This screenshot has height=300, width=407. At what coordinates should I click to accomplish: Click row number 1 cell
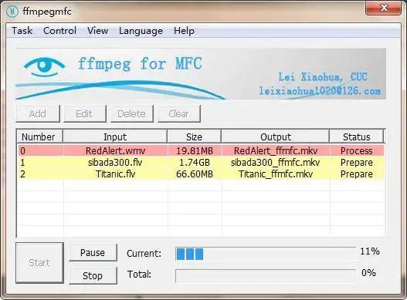point(40,163)
